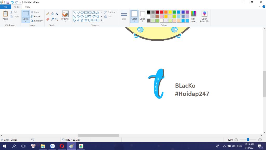Image resolution: width=266 pixels, height=150 pixels.
Task: Open the Select options dropdown arrow
Action: tap(26, 21)
